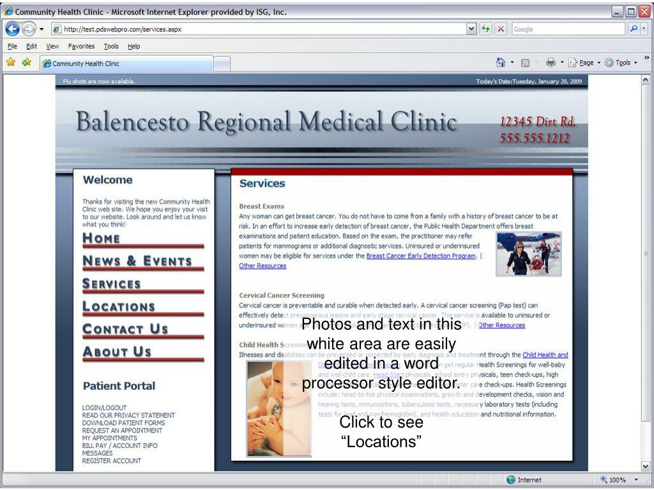654x490 pixels.
Task: Open the Page toolbar menu
Action: (x=584, y=63)
